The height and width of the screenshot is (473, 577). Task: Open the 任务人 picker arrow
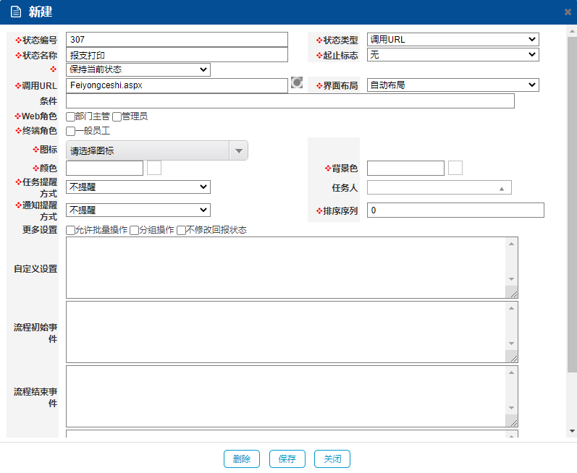(x=501, y=188)
